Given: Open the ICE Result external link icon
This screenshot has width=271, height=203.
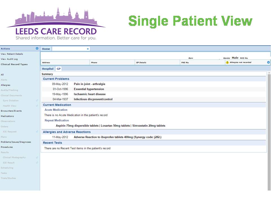Looking at the screenshot, I should click(37, 162).
